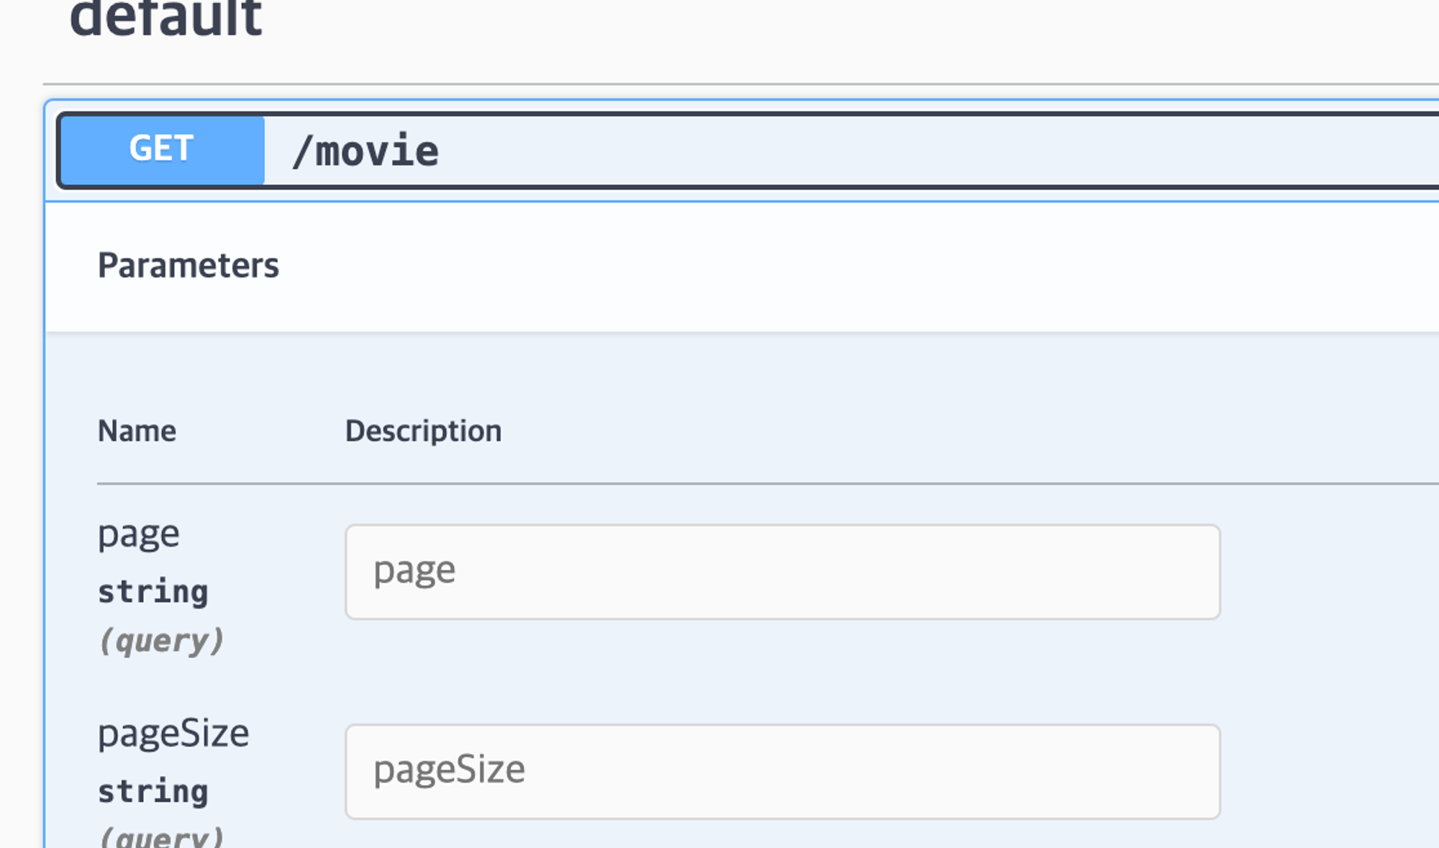Click the (query) label under pageSize

point(161,837)
